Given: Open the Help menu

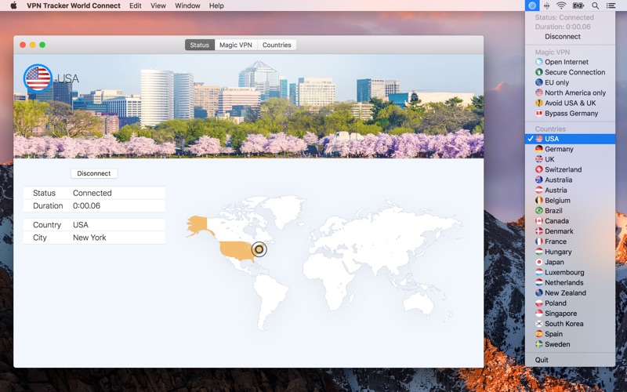Looking at the screenshot, I should pos(216,5).
